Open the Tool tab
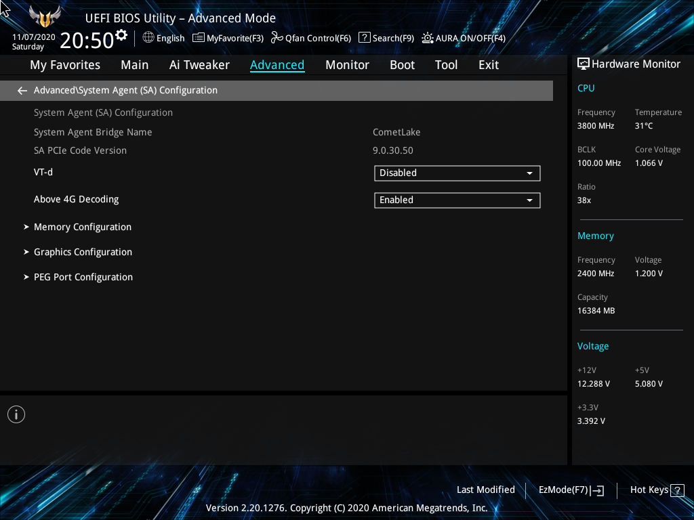Screen dimensions: 694x520 [446, 65]
